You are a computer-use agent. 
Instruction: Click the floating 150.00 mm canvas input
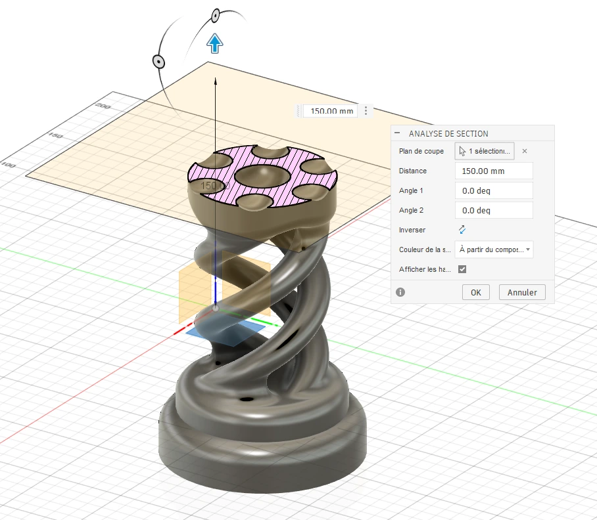331,111
